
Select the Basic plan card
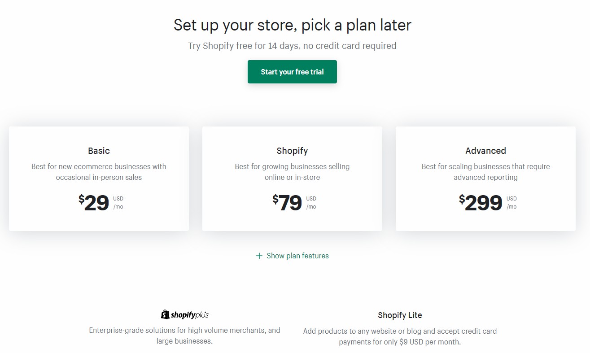(99, 179)
